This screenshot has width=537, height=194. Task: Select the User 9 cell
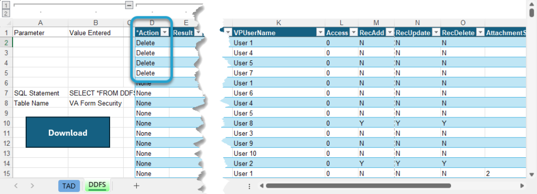(278, 143)
